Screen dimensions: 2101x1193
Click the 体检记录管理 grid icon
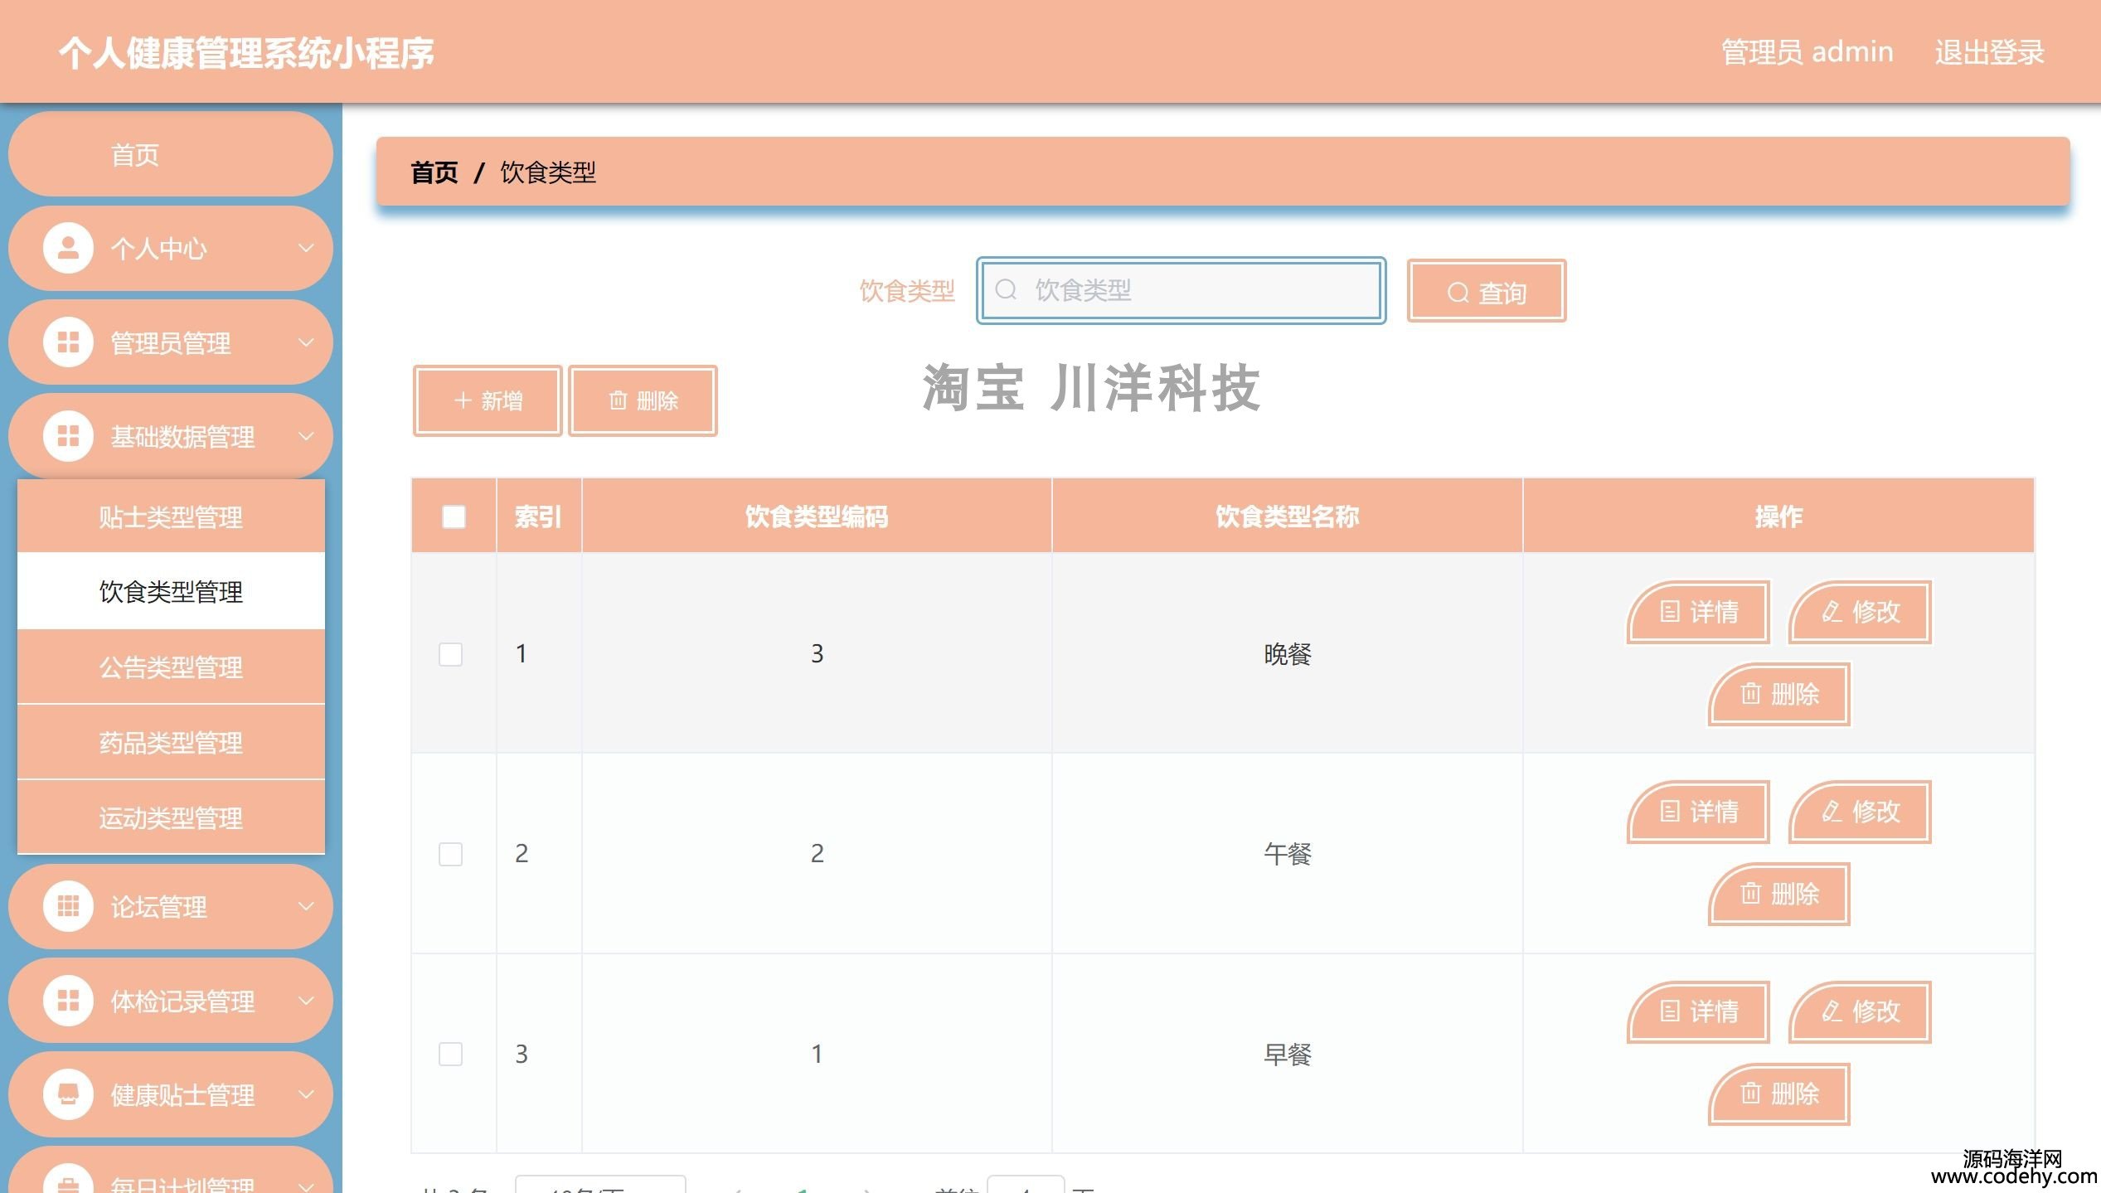tap(68, 1001)
